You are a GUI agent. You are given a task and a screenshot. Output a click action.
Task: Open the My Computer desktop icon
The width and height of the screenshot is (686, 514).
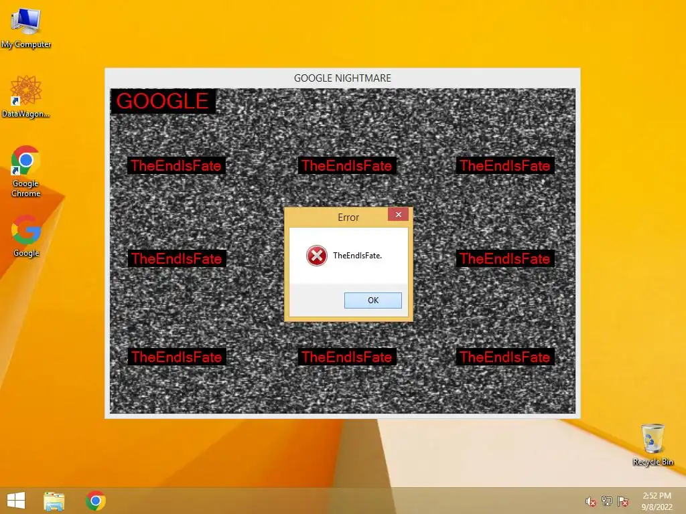tap(26, 28)
